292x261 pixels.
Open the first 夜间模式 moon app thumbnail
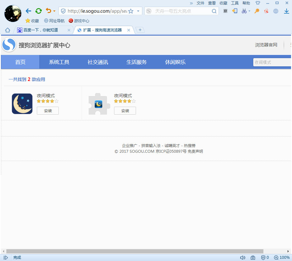[22, 104]
